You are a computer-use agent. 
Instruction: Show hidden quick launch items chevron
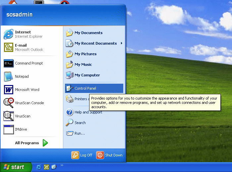62,165
